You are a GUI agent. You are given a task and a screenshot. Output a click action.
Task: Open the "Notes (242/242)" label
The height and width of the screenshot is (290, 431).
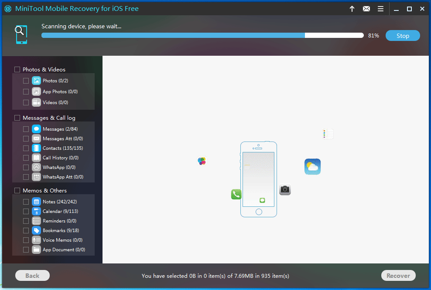(60, 202)
